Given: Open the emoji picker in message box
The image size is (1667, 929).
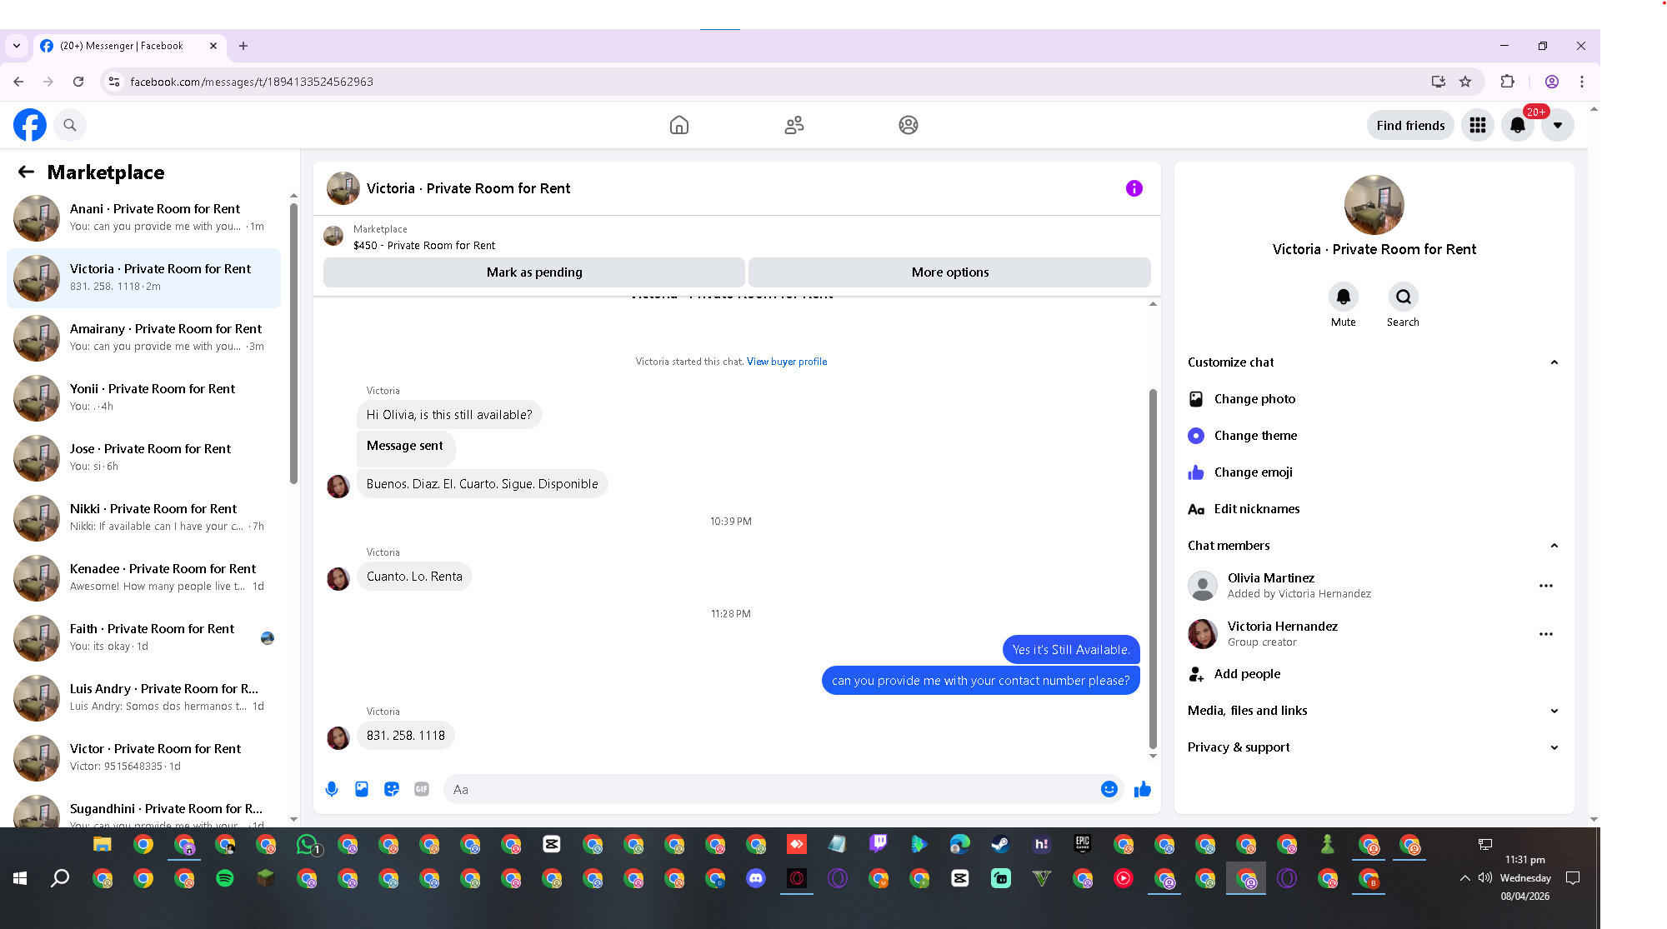Looking at the screenshot, I should point(1109,789).
